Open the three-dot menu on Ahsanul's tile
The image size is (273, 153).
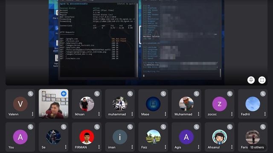pos(232,147)
